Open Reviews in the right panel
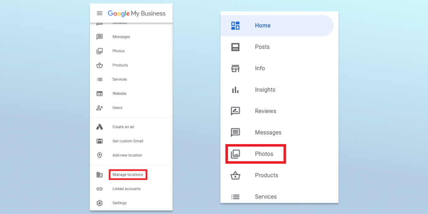Image resolution: width=428 pixels, height=214 pixels. click(x=265, y=111)
